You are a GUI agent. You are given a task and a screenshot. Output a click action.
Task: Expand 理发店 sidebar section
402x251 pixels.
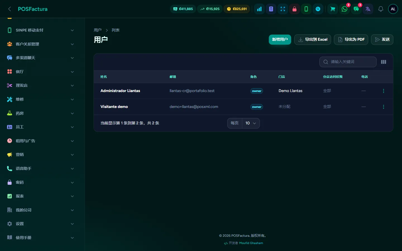click(40, 85)
